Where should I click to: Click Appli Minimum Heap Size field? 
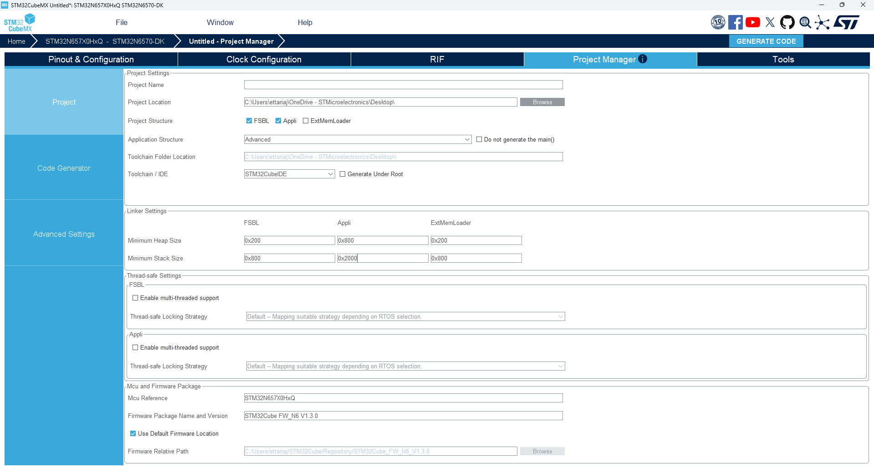383,240
